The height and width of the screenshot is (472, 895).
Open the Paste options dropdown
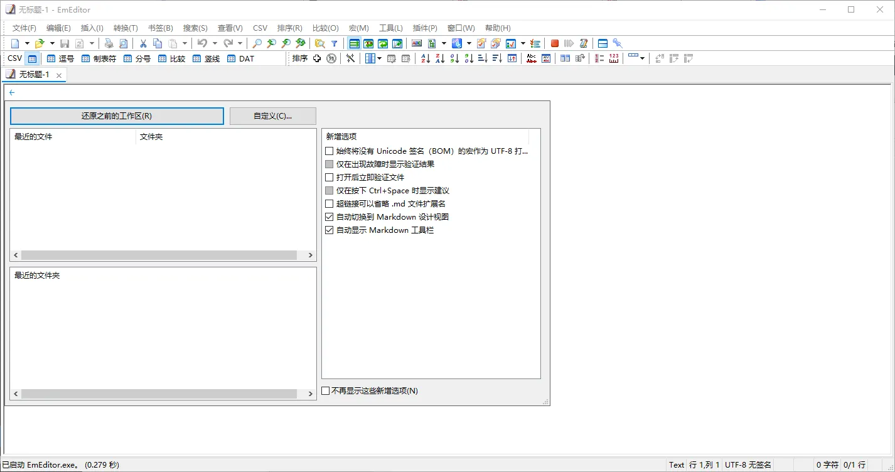185,43
